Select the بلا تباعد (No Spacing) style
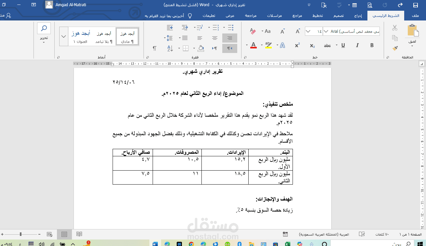 coord(104,36)
